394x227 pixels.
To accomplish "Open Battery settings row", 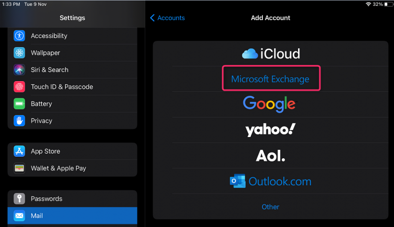I will (x=72, y=104).
